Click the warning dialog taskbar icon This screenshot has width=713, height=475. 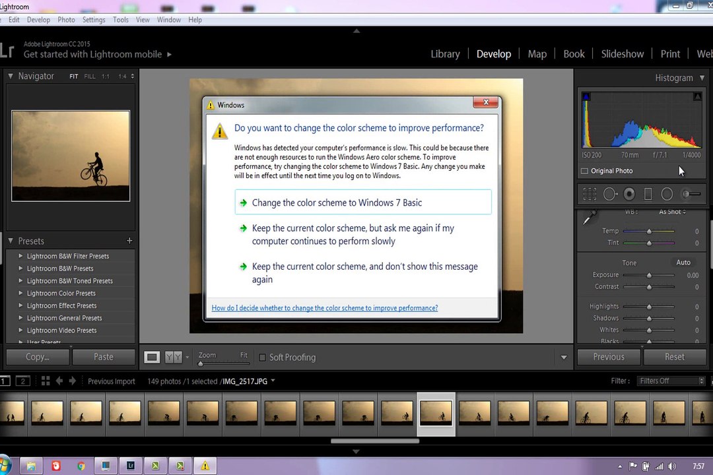(205, 466)
